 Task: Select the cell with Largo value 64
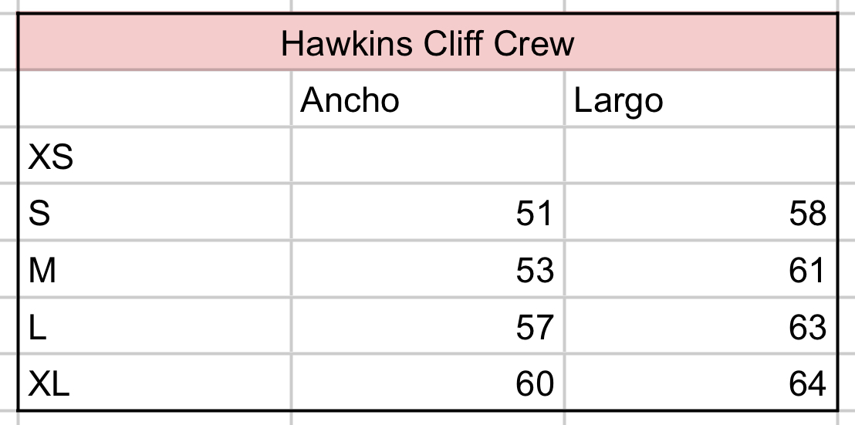701,383
